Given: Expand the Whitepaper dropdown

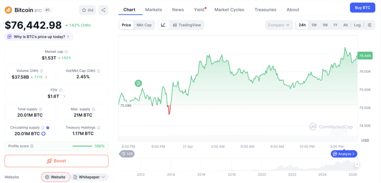Looking at the screenshot, I should (x=89, y=177).
